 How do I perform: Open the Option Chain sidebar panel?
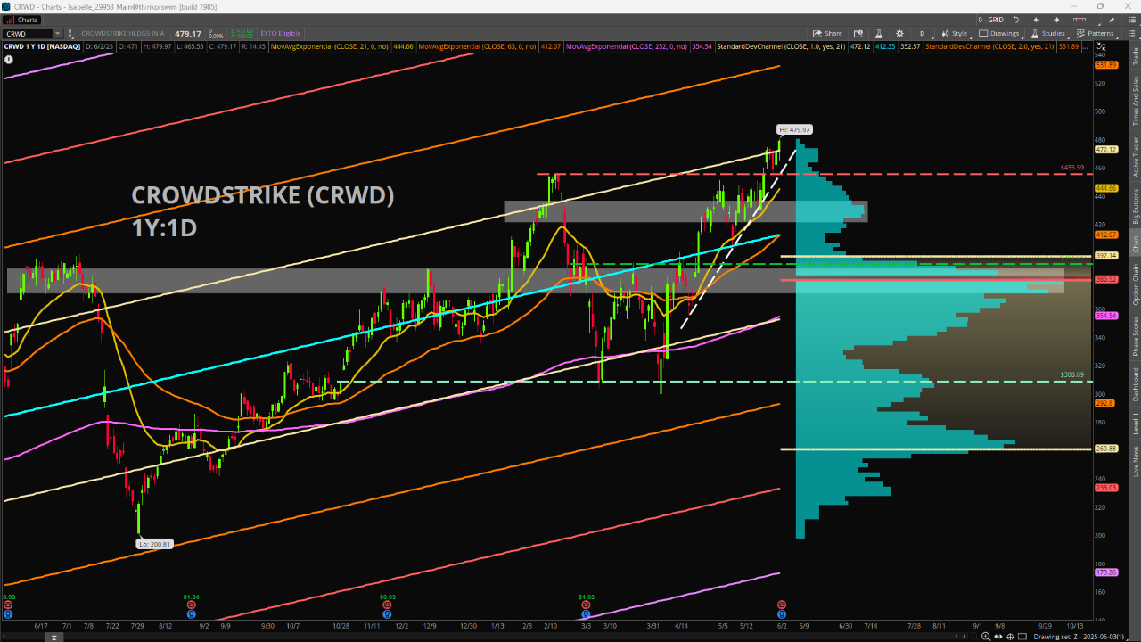click(x=1135, y=284)
